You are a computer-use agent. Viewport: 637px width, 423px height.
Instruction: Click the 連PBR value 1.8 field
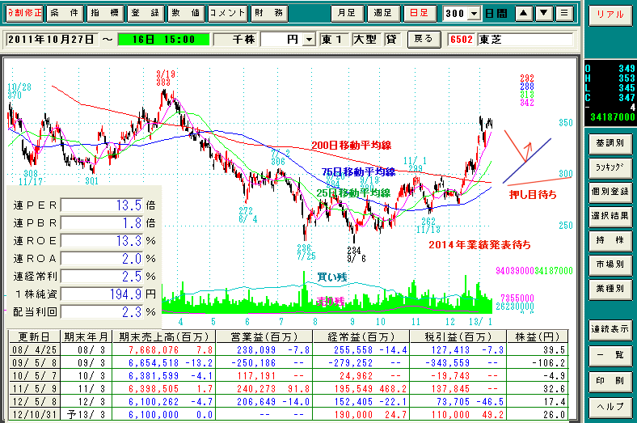tap(103, 223)
